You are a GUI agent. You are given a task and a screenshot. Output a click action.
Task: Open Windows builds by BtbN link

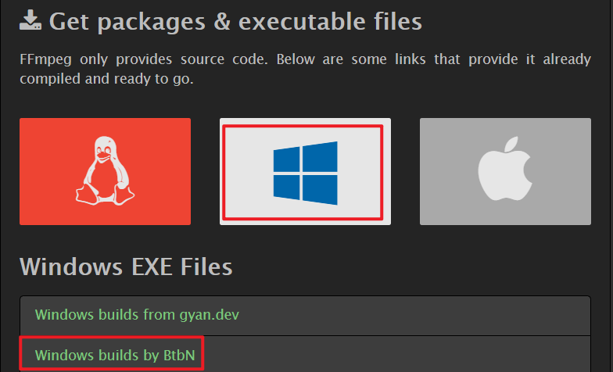[x=115, y=355]
